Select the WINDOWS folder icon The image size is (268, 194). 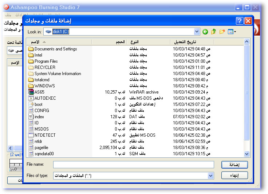[x=31, y=86]
